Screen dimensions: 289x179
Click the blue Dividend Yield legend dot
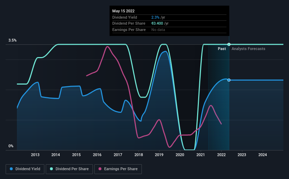(11, 169)
